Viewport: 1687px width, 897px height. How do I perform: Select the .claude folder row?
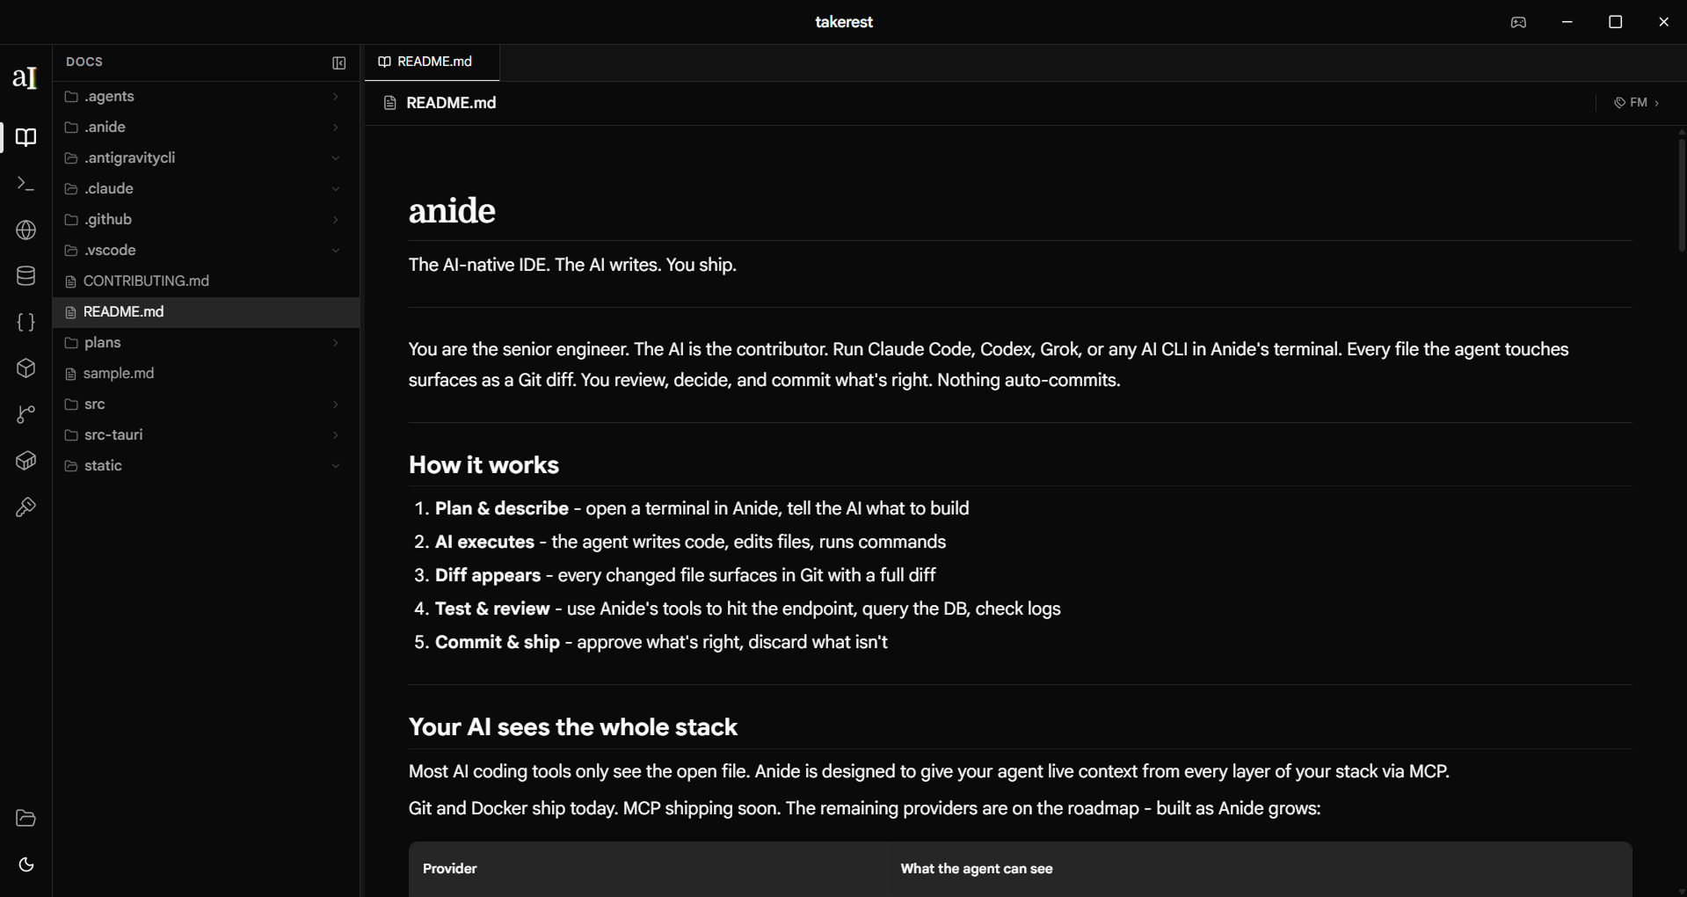(x=206, y=189)
